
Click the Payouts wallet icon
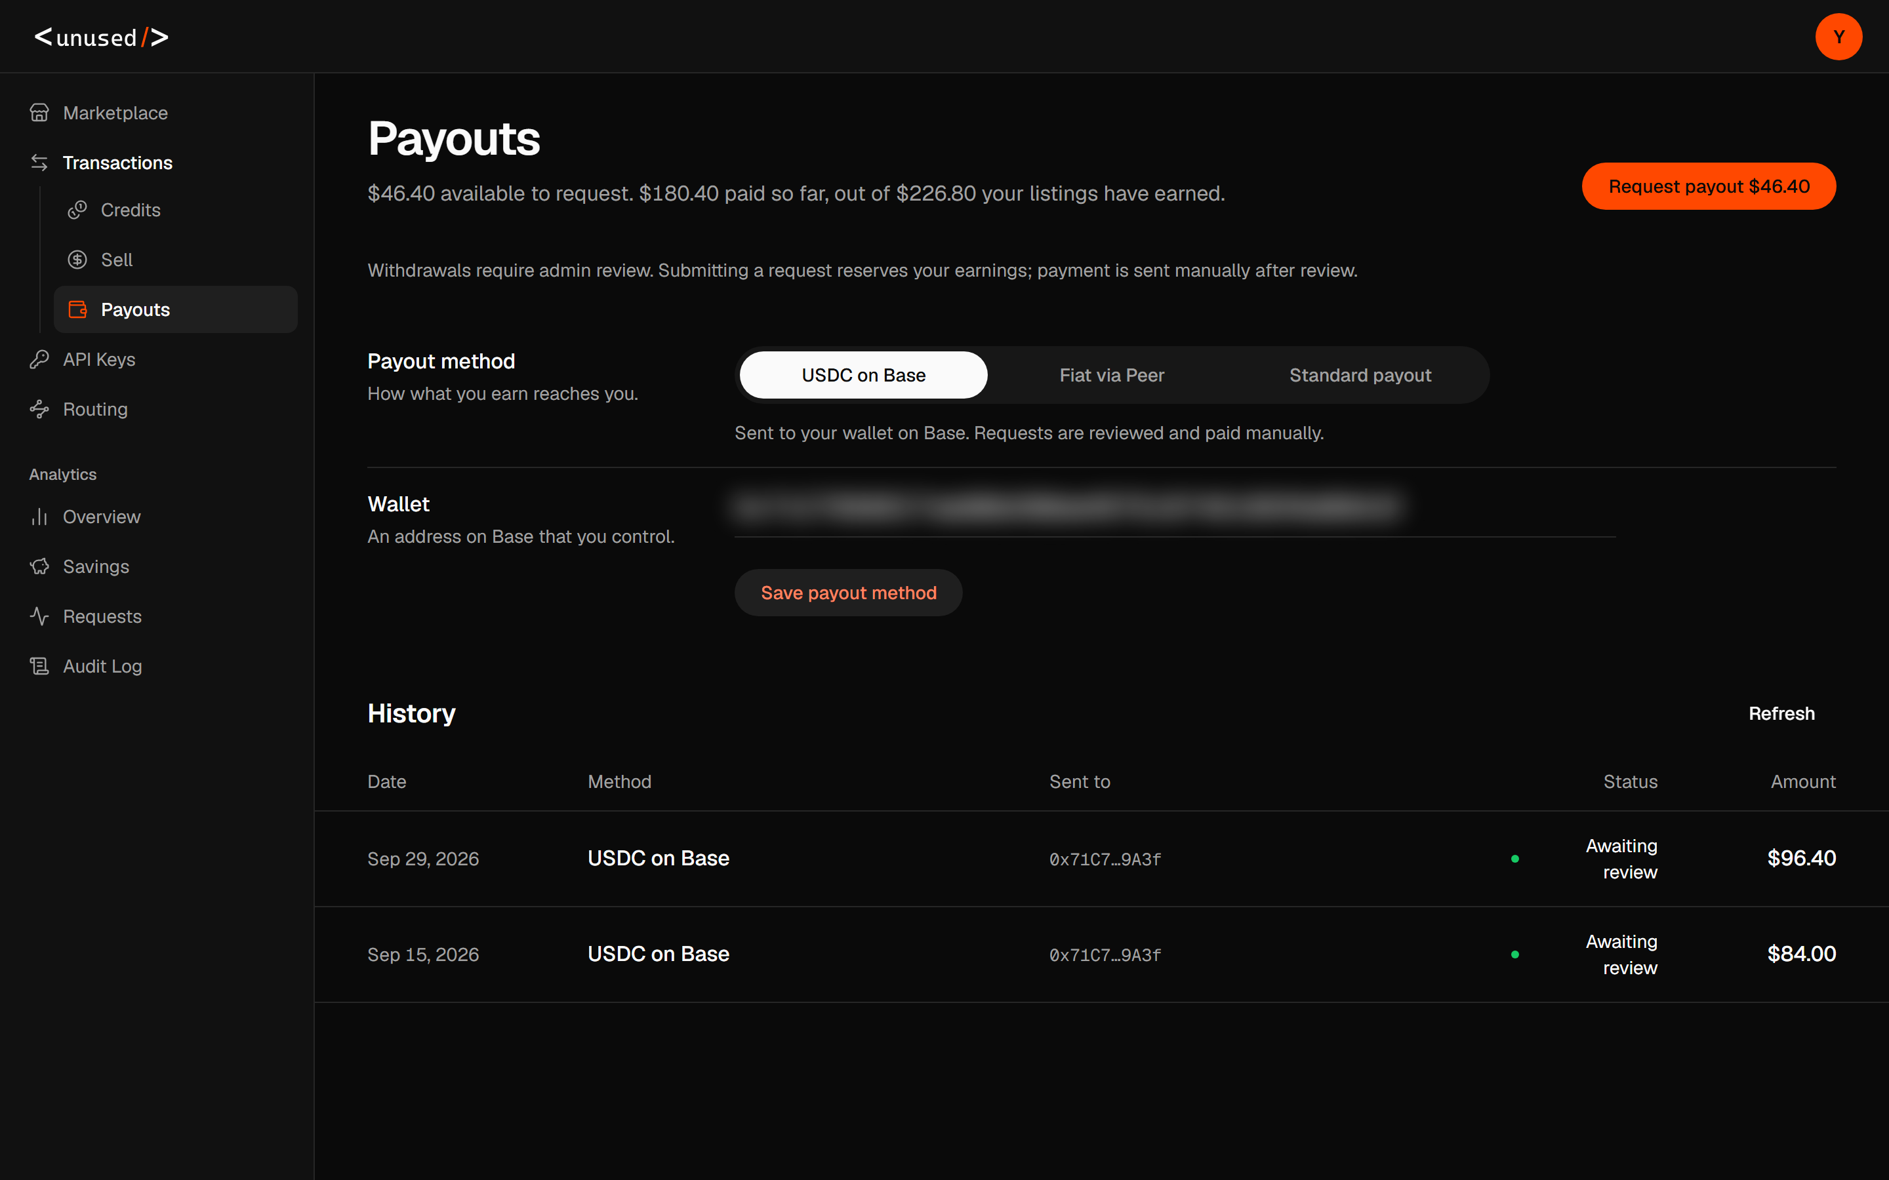pyautogui.click(x=77, y=310)
